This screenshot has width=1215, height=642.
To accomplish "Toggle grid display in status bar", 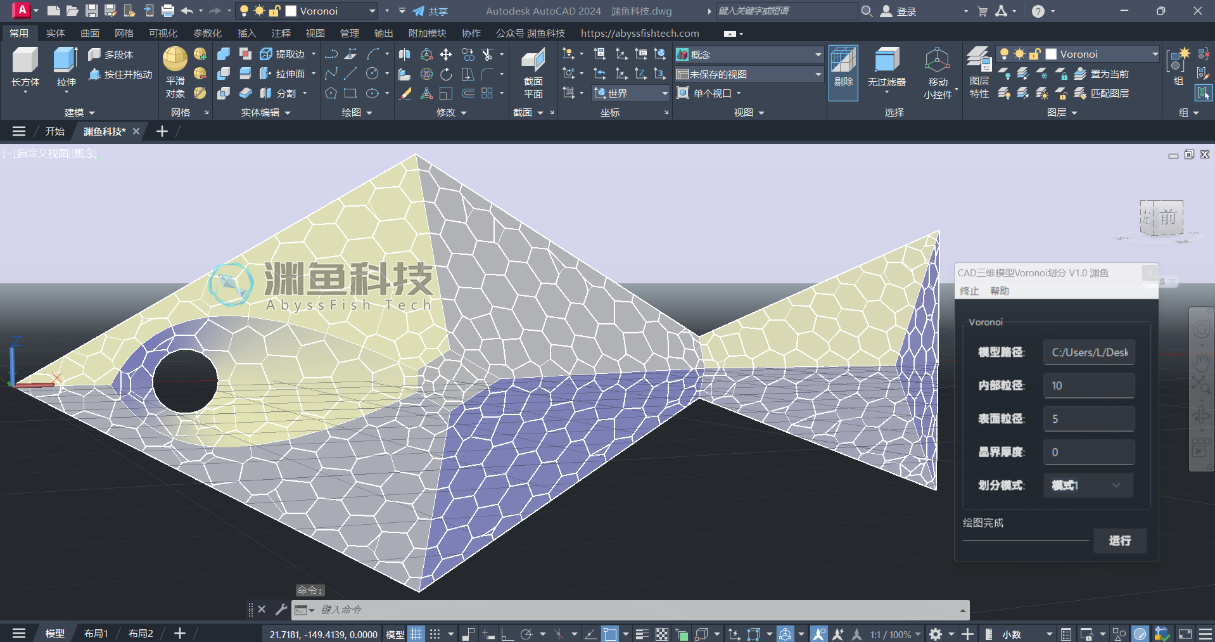I will point(416,634).
